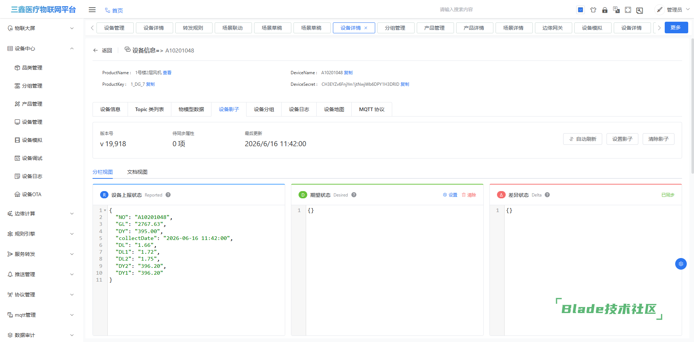This screenshot has height=342, width=694.
Task: Open 设备OTA in sidebar
Action: (x=32, y=194)
